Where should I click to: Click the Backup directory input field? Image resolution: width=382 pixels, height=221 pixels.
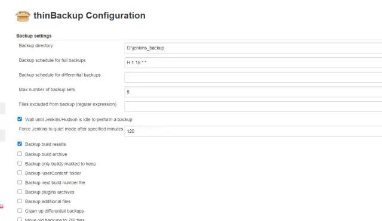tap(253, 48)
